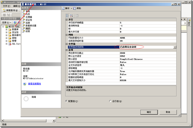Select the 内存 page icon
Viewport: 193px width, 128px height.
23,14
